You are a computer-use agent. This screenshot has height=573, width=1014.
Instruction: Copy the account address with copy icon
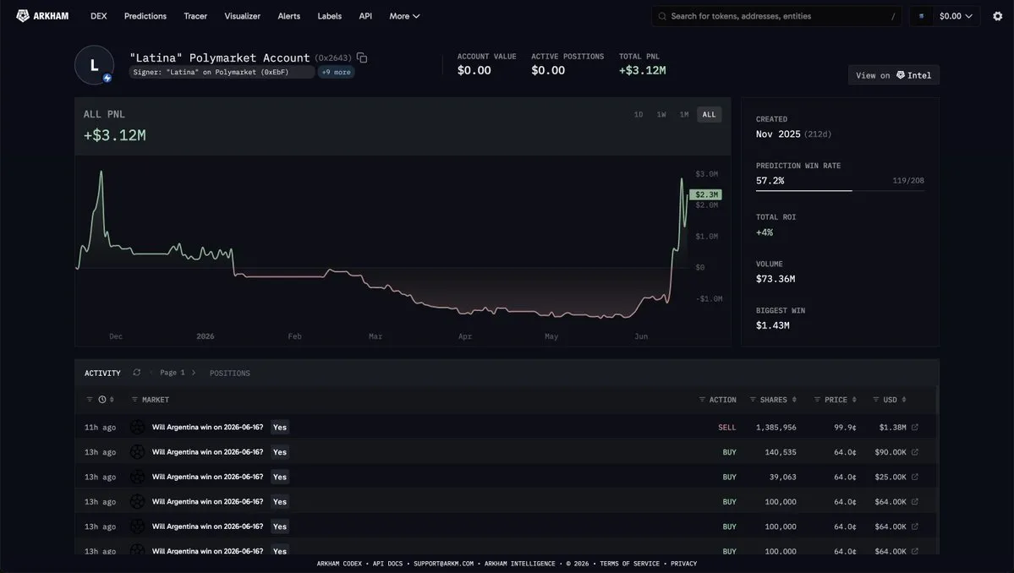[362, 58]
